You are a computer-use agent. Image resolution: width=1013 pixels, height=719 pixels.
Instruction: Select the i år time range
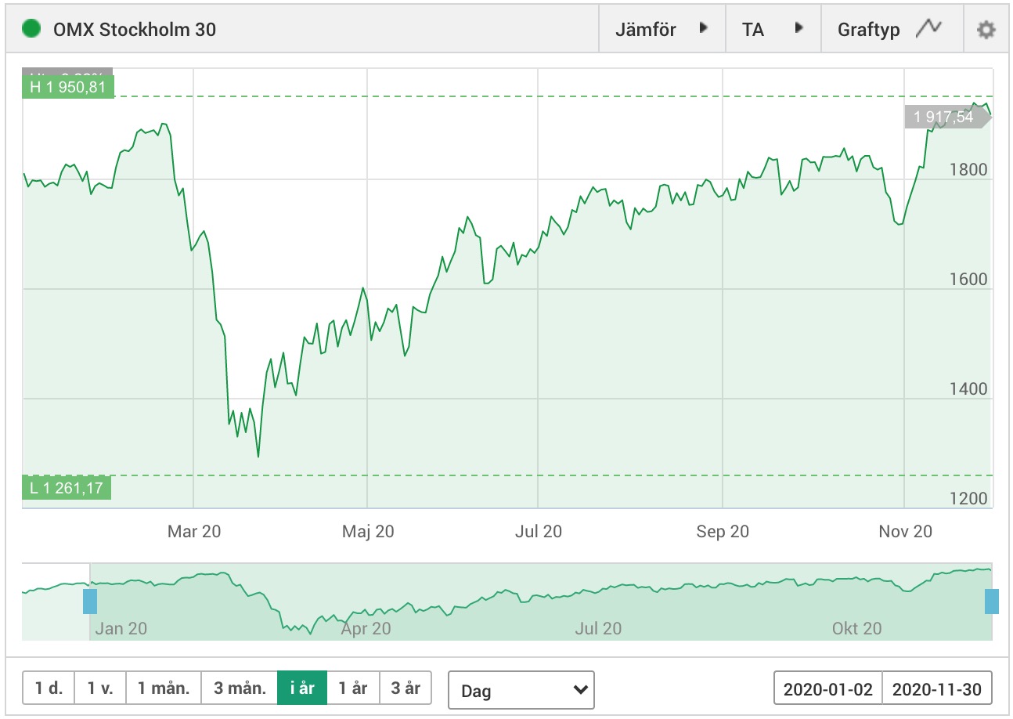pyautogui.click(x=302, y=688)
